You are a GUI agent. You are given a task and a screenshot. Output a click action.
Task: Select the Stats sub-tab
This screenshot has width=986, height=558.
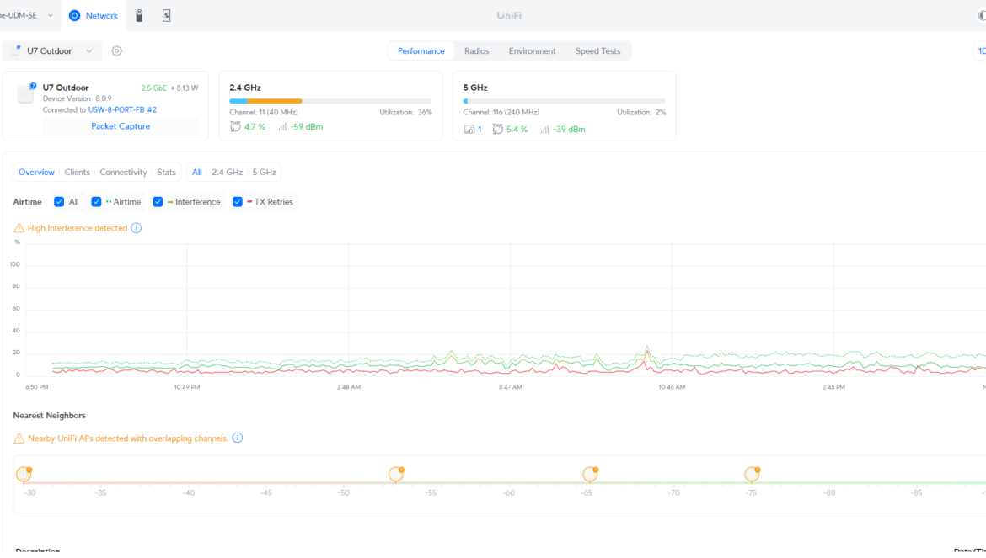(x=166, y=172)
